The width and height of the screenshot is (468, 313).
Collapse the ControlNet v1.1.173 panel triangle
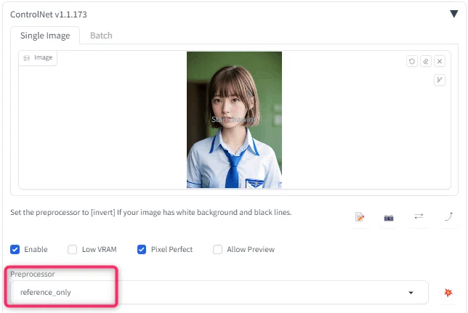click(x=454, y=14)
